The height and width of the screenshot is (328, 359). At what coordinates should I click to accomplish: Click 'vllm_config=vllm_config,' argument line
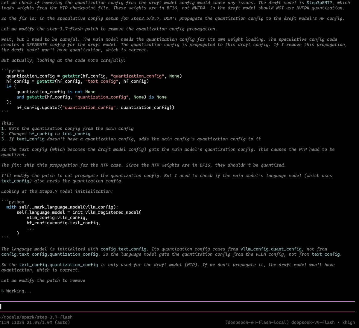point(57,217)
